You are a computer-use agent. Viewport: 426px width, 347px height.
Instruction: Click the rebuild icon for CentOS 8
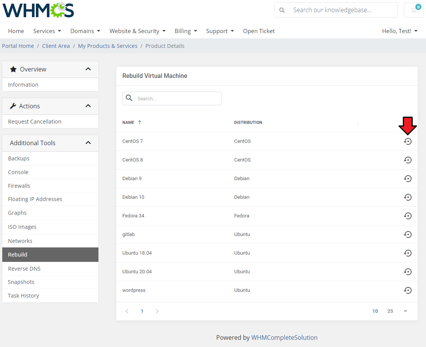407,160
